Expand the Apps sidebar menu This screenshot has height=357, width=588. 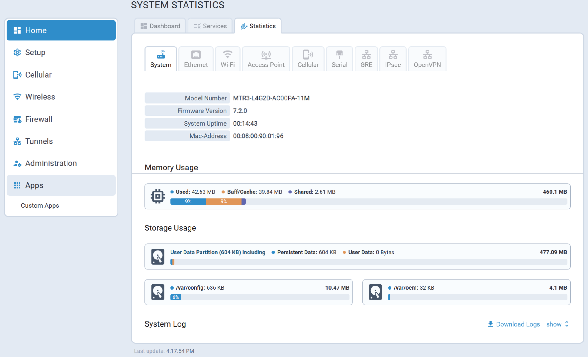[x=61, y=185]
